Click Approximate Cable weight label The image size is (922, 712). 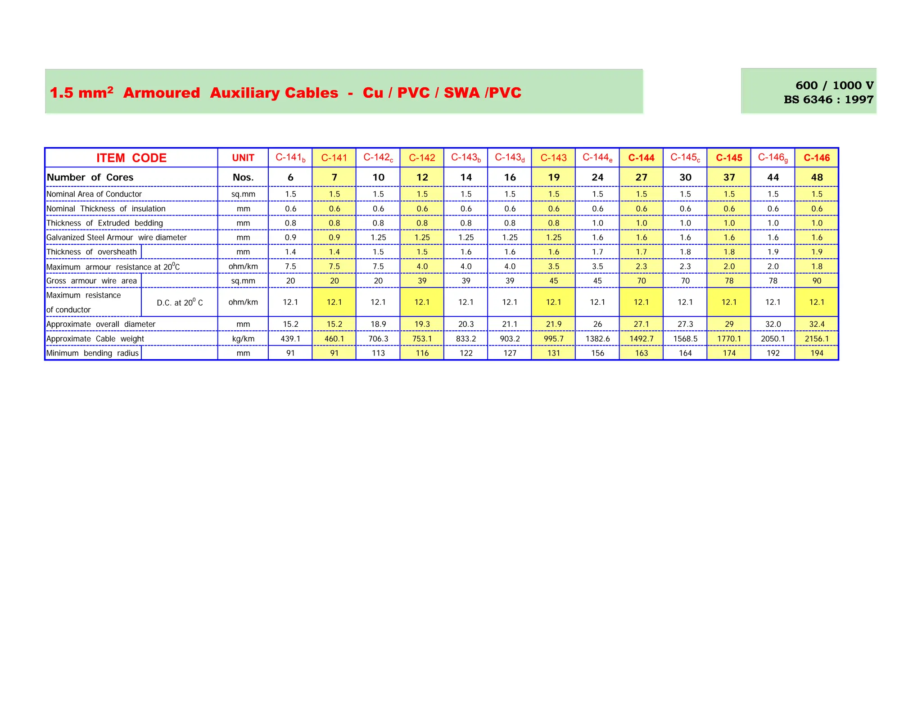[95, 339]
